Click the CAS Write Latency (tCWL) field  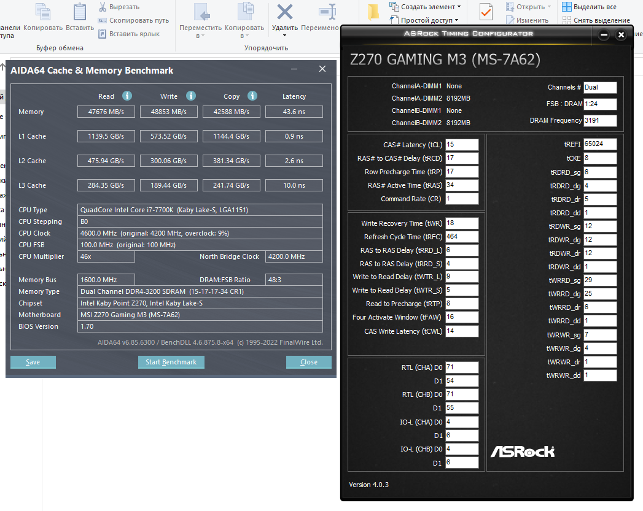pos(462,331)
